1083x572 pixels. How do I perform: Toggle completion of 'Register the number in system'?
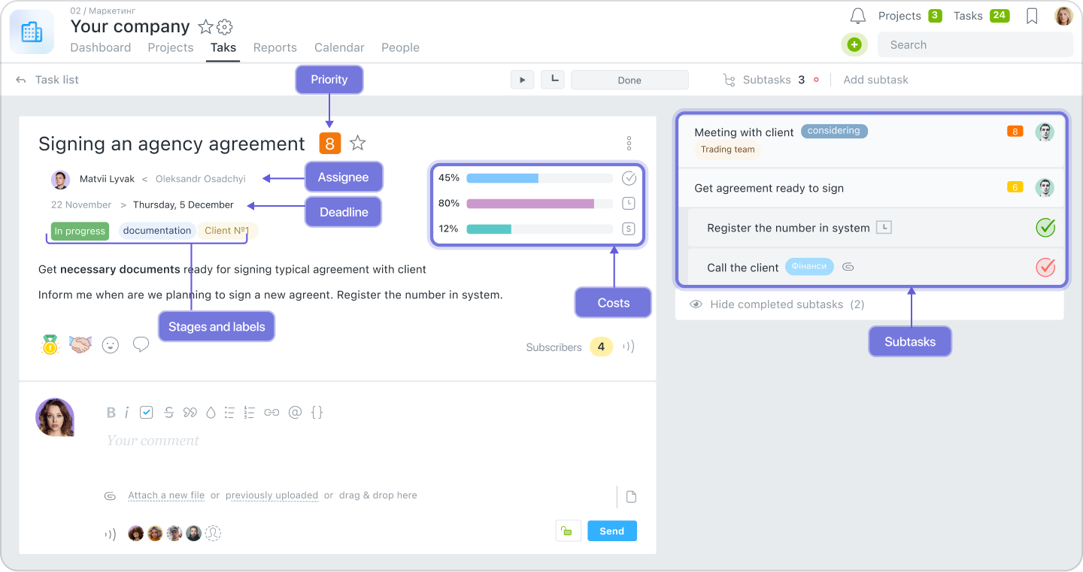coord(1045,228)
